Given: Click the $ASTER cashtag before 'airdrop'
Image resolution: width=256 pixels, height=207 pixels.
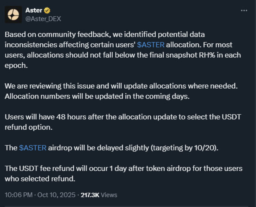Looking at the screenshot, I should (33, 148).
